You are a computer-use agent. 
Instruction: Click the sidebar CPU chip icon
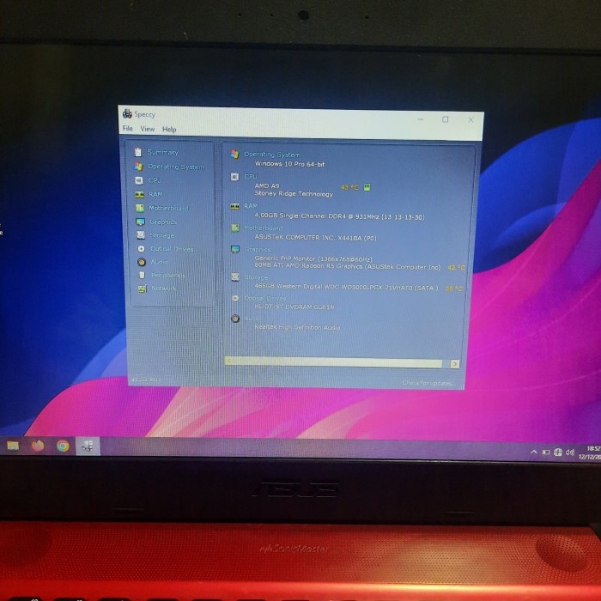139,180
